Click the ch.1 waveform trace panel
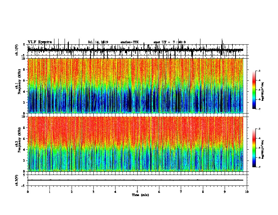This screenshot has width=278, height=215. point(137,50)
